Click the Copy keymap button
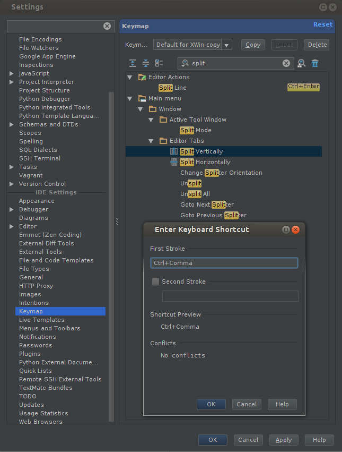This screenshot has width=342, height=452. 253,45
